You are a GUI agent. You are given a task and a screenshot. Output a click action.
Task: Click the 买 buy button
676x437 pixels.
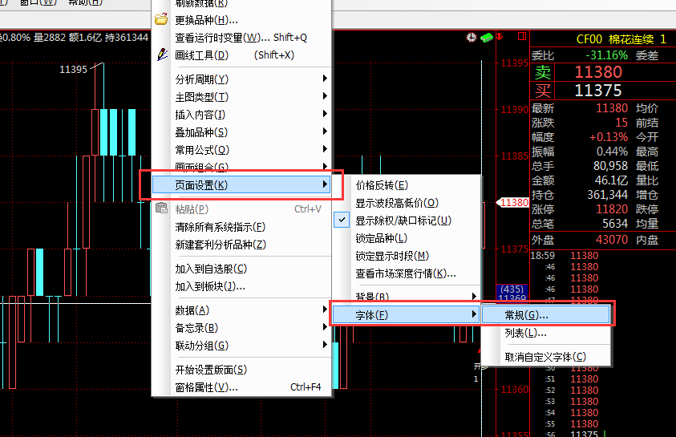pos(544,91)
